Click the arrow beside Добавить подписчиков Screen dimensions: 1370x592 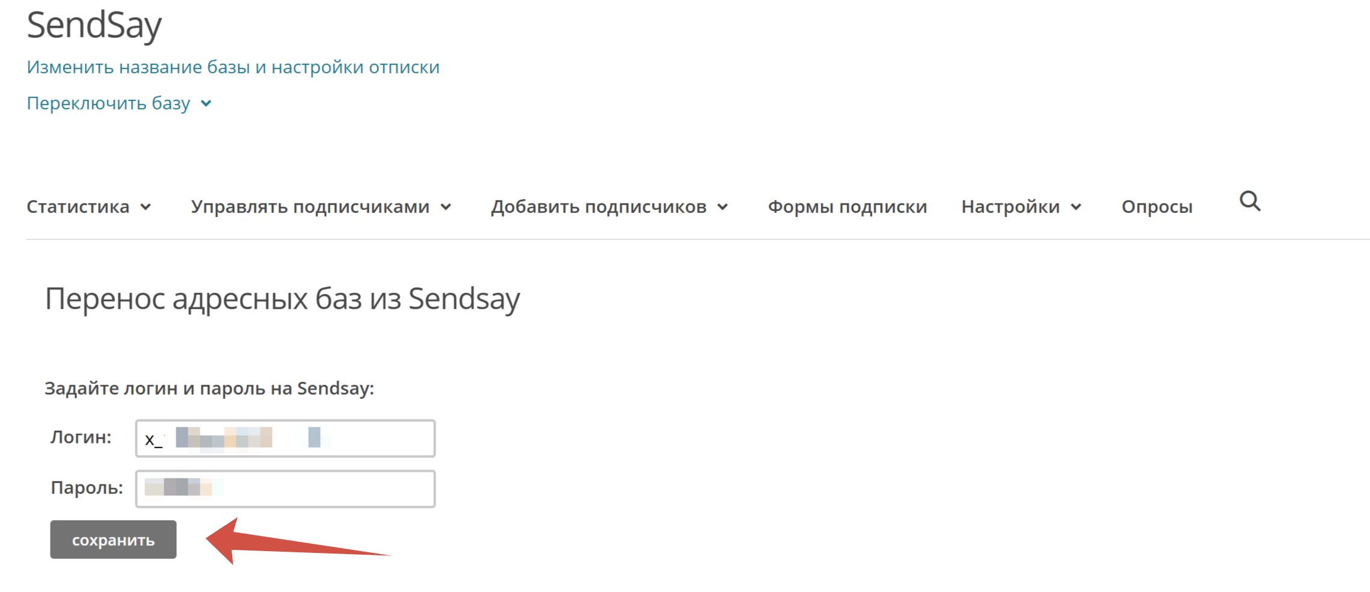pyautogui.click(x=723, y=207)
